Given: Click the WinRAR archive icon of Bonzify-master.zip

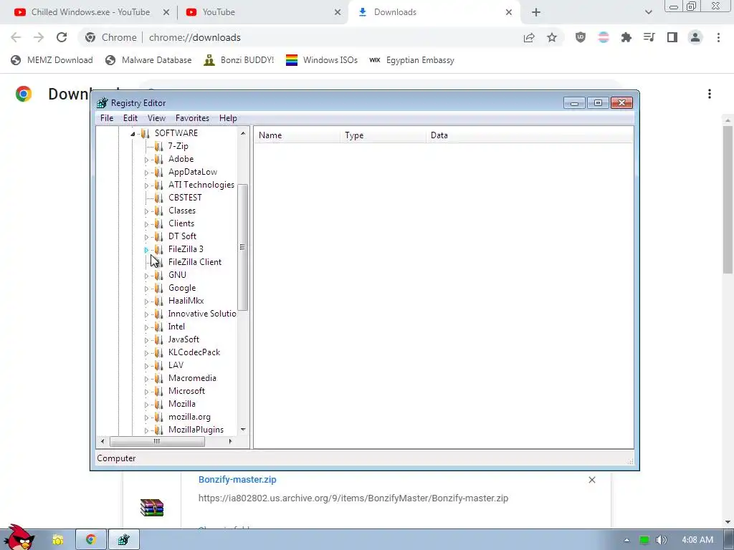Looking at the screenshot, I should tap(152, 508).
